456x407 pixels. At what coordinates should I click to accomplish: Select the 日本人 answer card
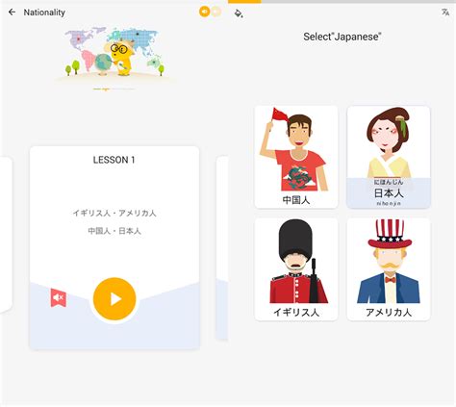point(389,157)
